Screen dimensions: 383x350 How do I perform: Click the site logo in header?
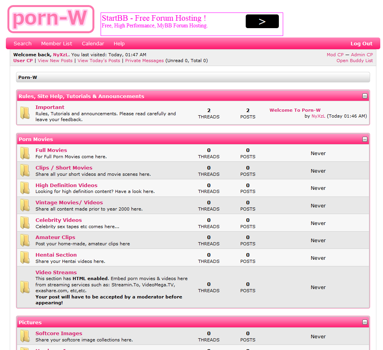tap(51, 19)
